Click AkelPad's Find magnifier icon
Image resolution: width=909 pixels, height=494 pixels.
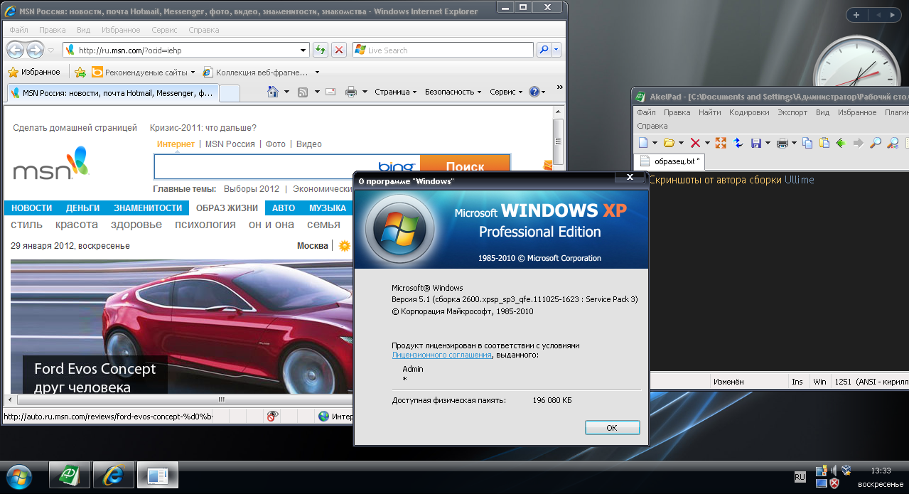[x=876, y=143]
